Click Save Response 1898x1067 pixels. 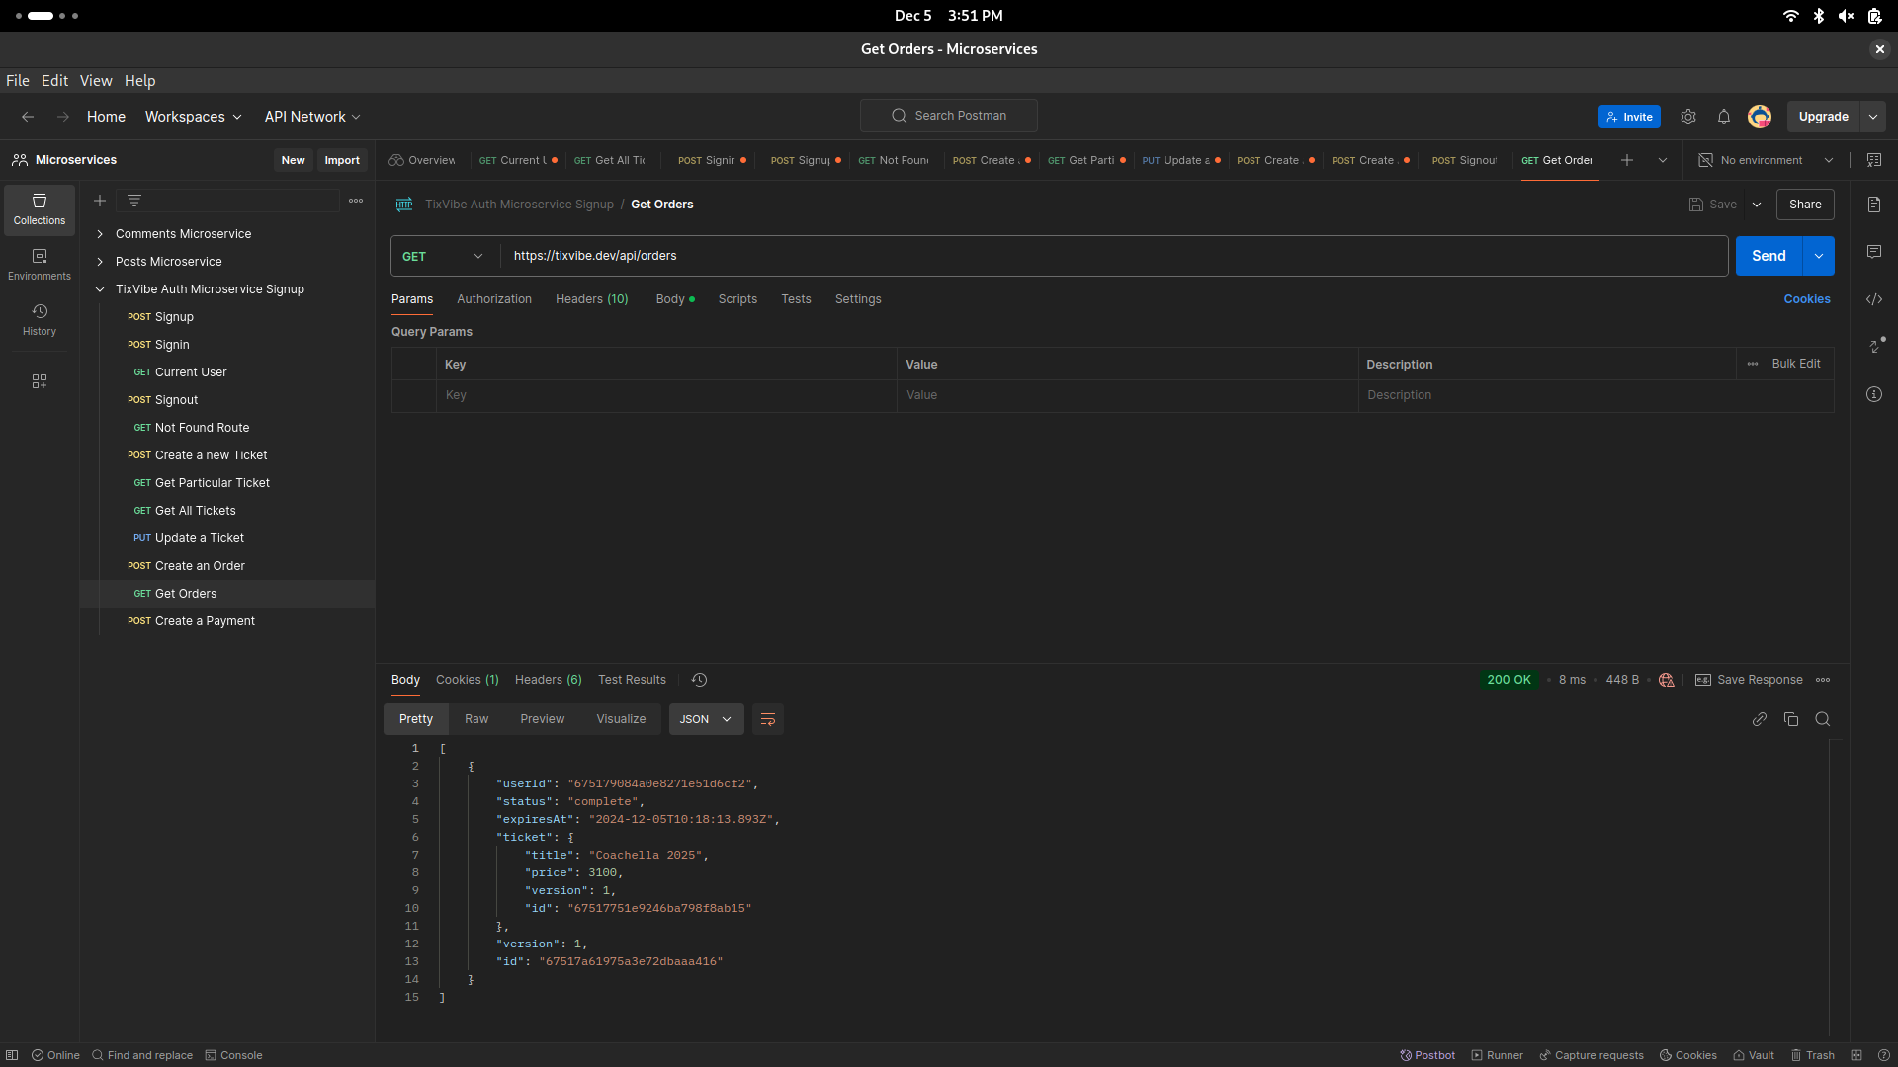tap(1749, 680)
